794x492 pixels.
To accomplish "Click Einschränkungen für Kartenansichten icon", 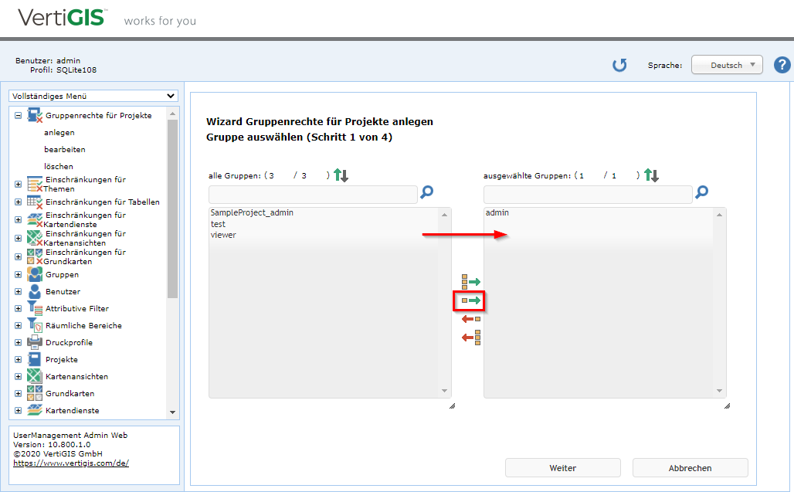I will point(35,238).
